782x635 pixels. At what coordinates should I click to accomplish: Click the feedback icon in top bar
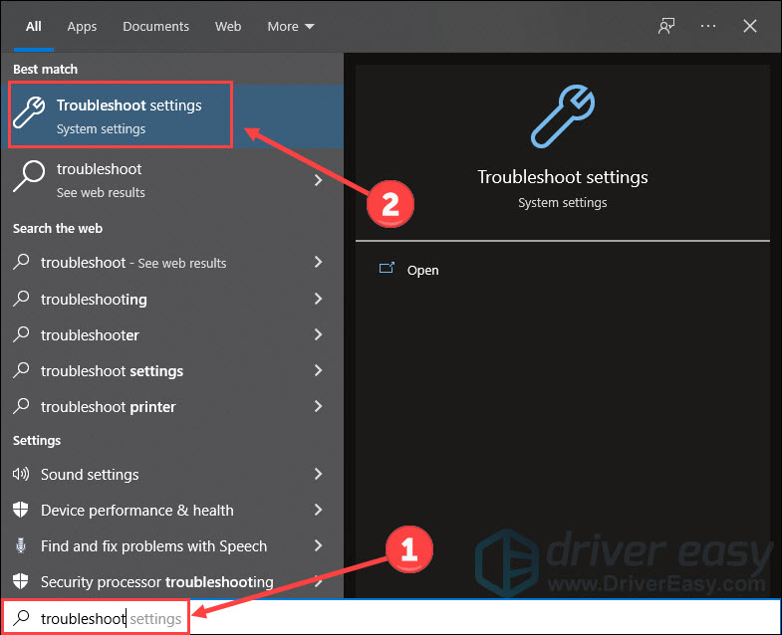click(x=666, y=26)
